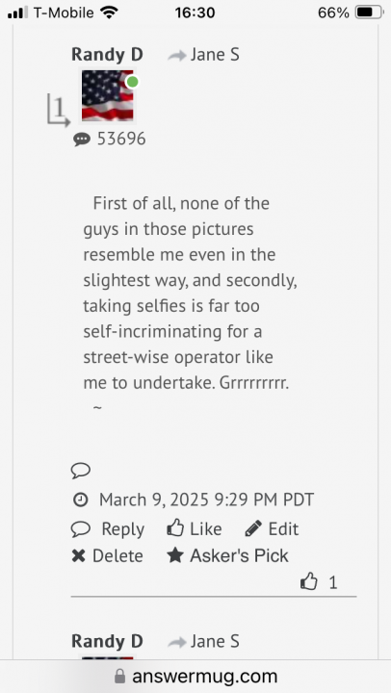Open Randy D's American flag avatar
Image resolution: width=391 pixels, height=693 pixels.
108,95
